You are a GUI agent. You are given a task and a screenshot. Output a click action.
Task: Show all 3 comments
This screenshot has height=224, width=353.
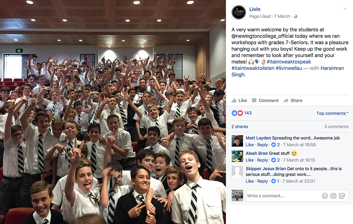pyautogui.click(x=336, y=126)
